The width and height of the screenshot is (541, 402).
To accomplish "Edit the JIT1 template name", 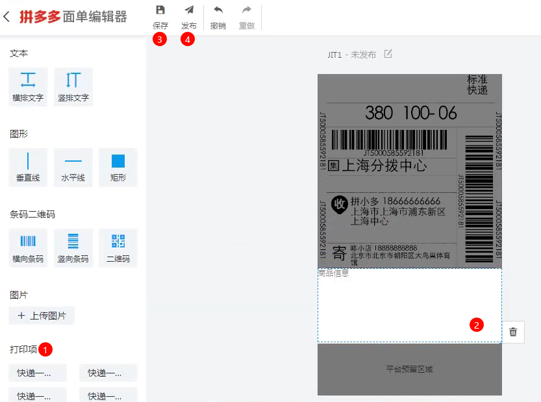I will click(388, 54).
